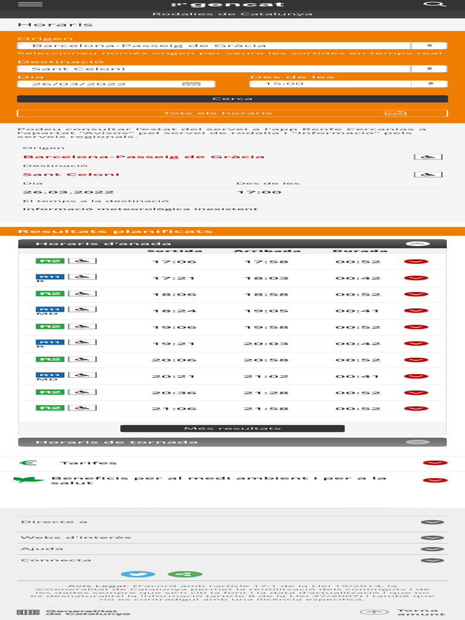Expand the Tarifes section
Screen dimensions: 465x620
[x=435, y=463]
